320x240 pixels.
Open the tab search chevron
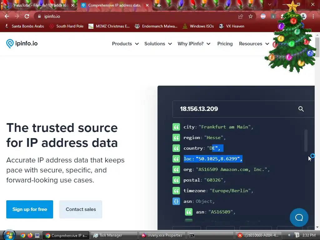coord(270,4)
